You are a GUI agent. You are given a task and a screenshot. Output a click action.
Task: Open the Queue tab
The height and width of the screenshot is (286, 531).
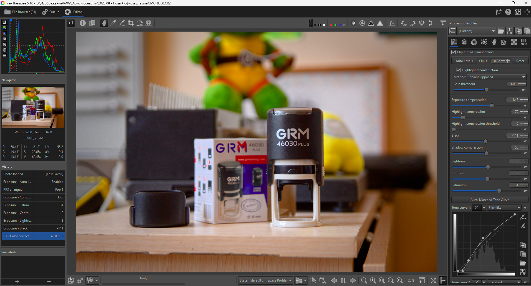[x=51, y=12]
